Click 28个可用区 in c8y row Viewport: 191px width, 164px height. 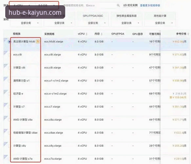tap(155, 146)
